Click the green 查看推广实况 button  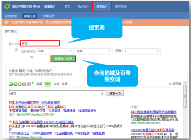[63, 59]
